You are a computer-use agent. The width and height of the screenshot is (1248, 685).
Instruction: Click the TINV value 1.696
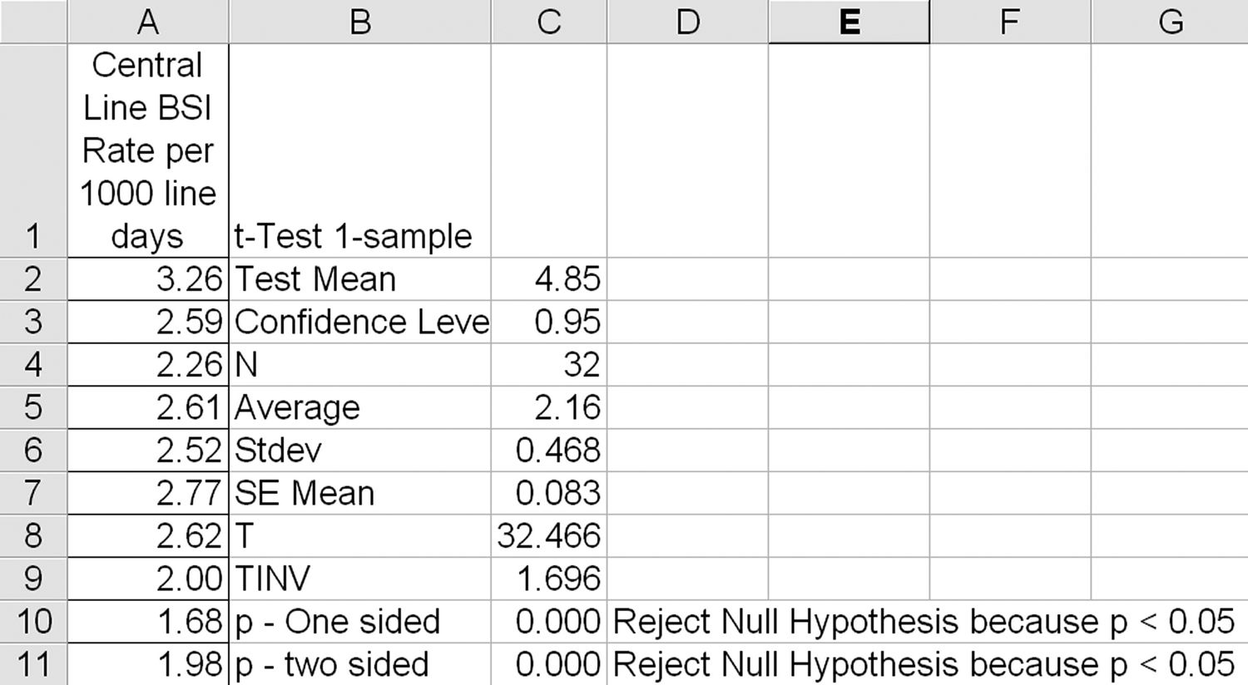click(549, 579)
